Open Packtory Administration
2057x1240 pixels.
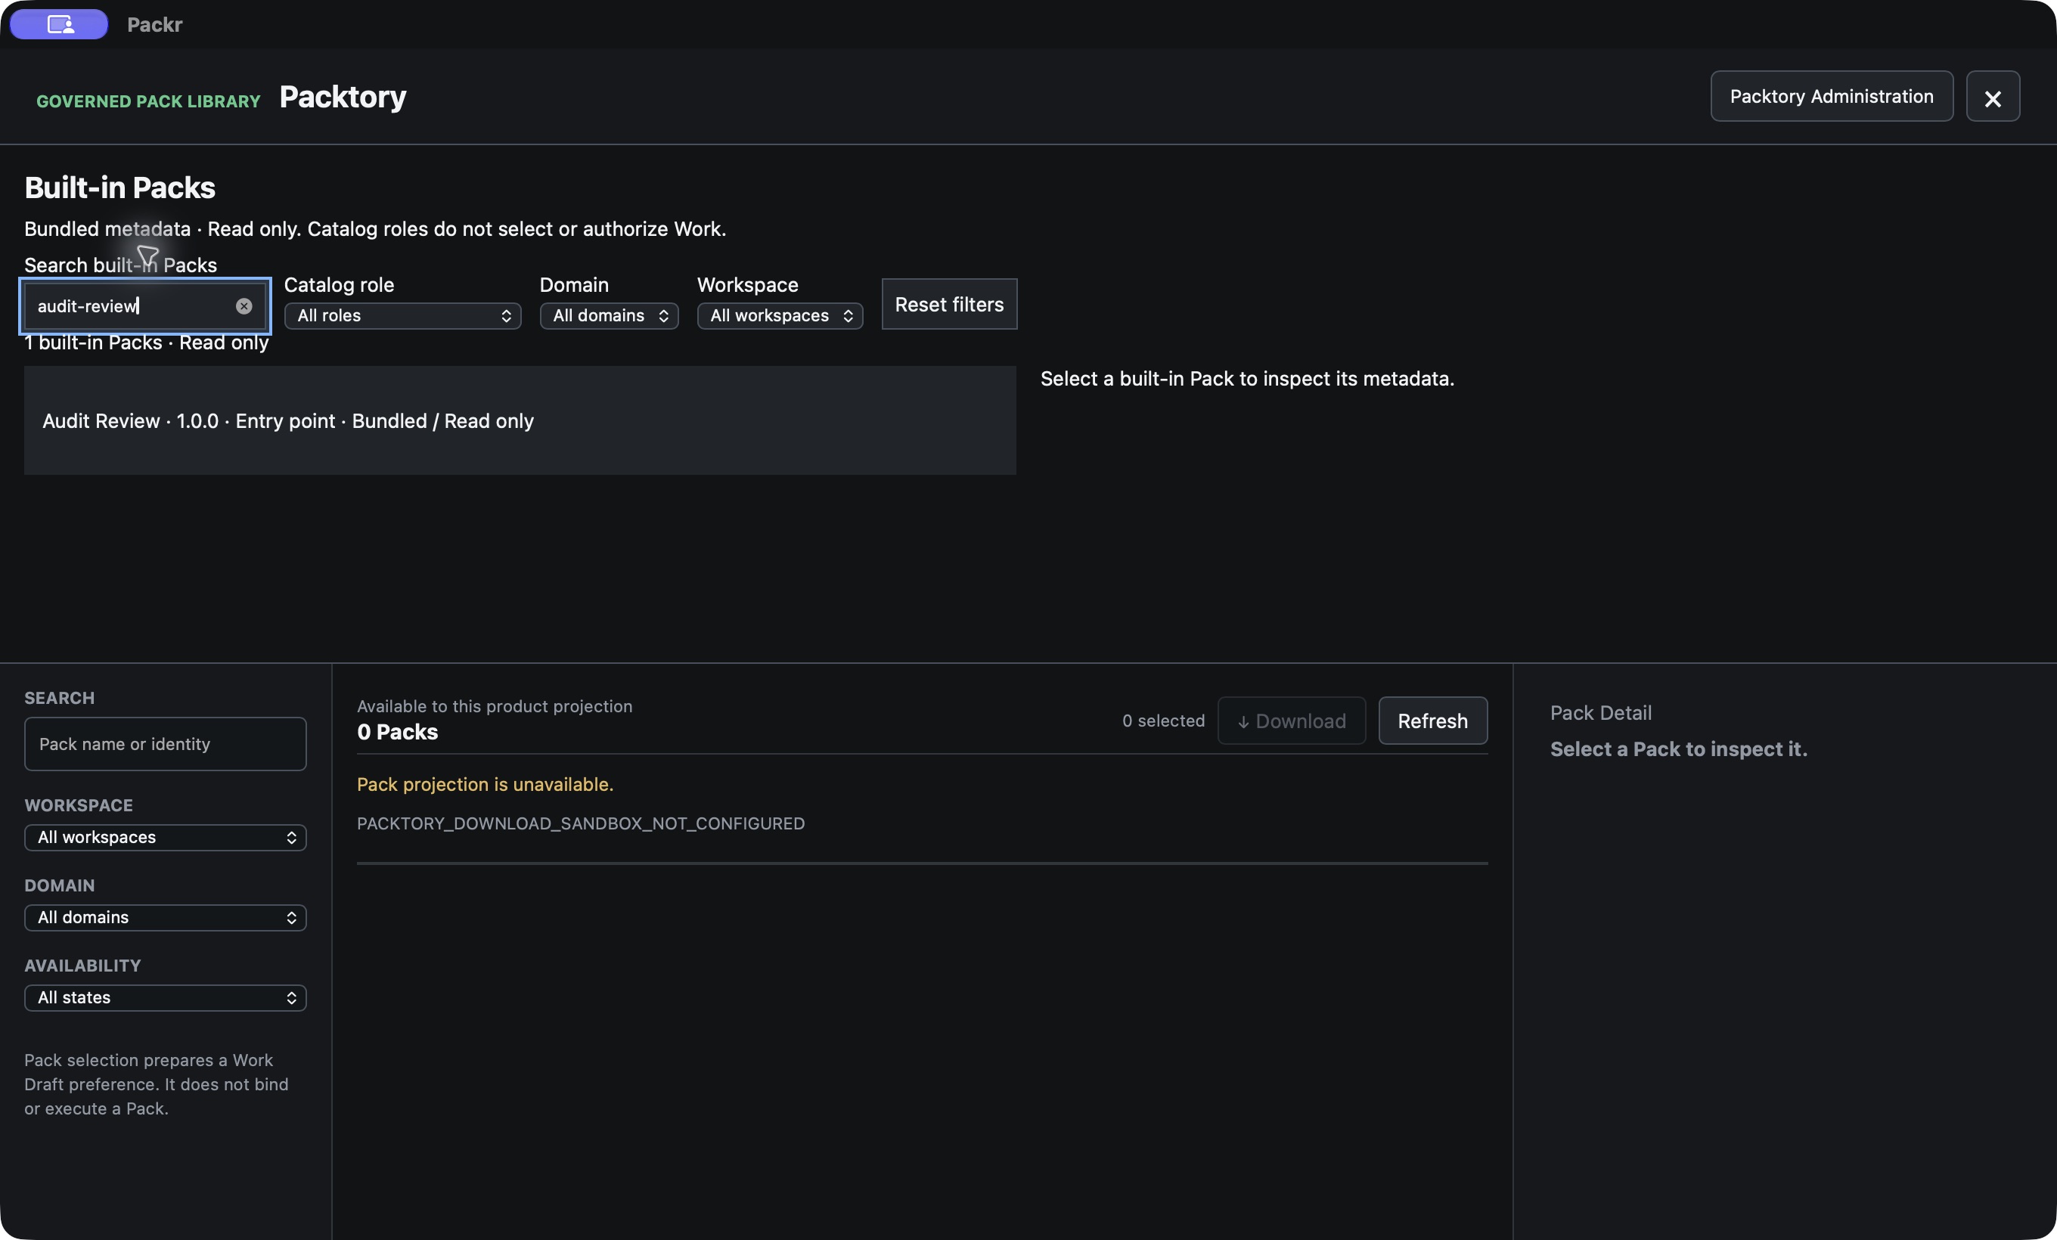[1832, 97]
